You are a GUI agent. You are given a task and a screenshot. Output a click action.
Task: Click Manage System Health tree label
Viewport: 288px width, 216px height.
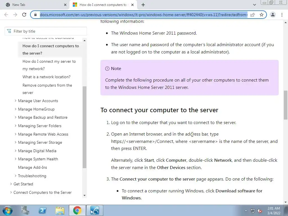[x=38, y=159]
